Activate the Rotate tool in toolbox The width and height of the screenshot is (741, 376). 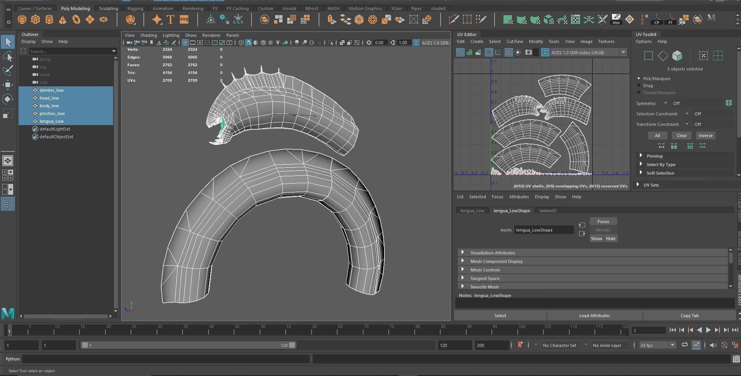[x=8, y=99]
